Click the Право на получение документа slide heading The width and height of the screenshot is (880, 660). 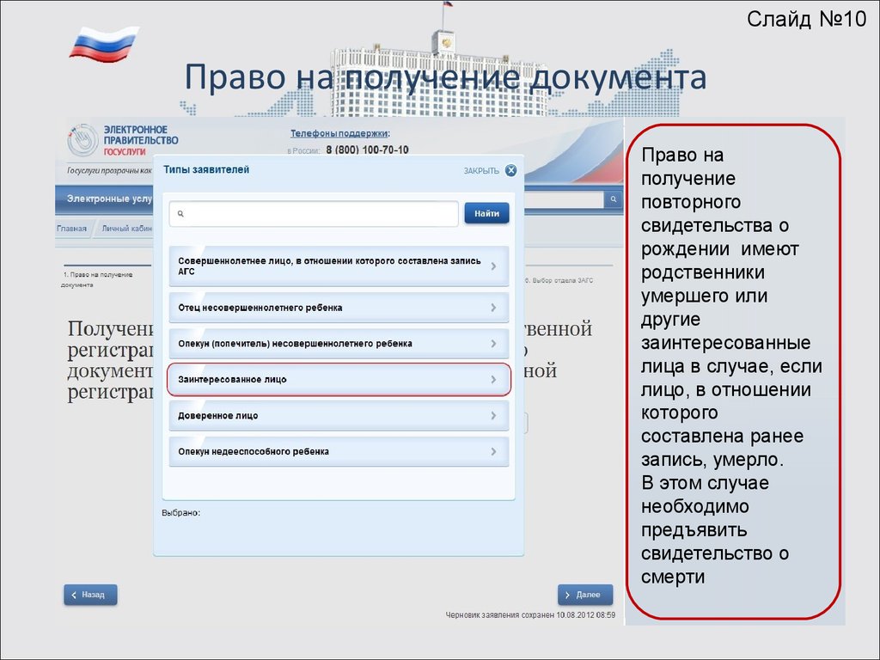[x=446, y=76]
